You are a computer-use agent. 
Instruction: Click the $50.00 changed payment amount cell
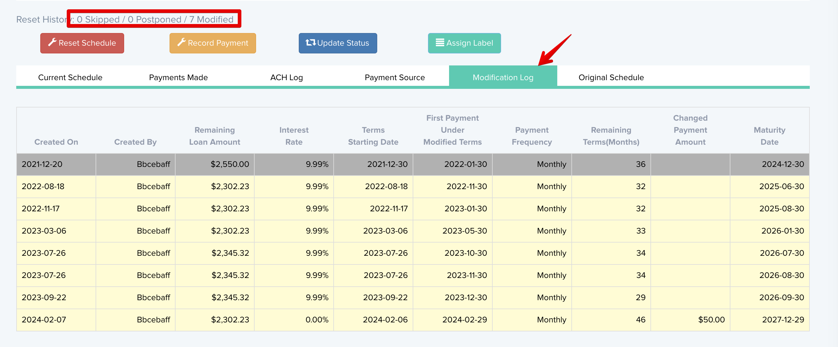tap(711, 320)
